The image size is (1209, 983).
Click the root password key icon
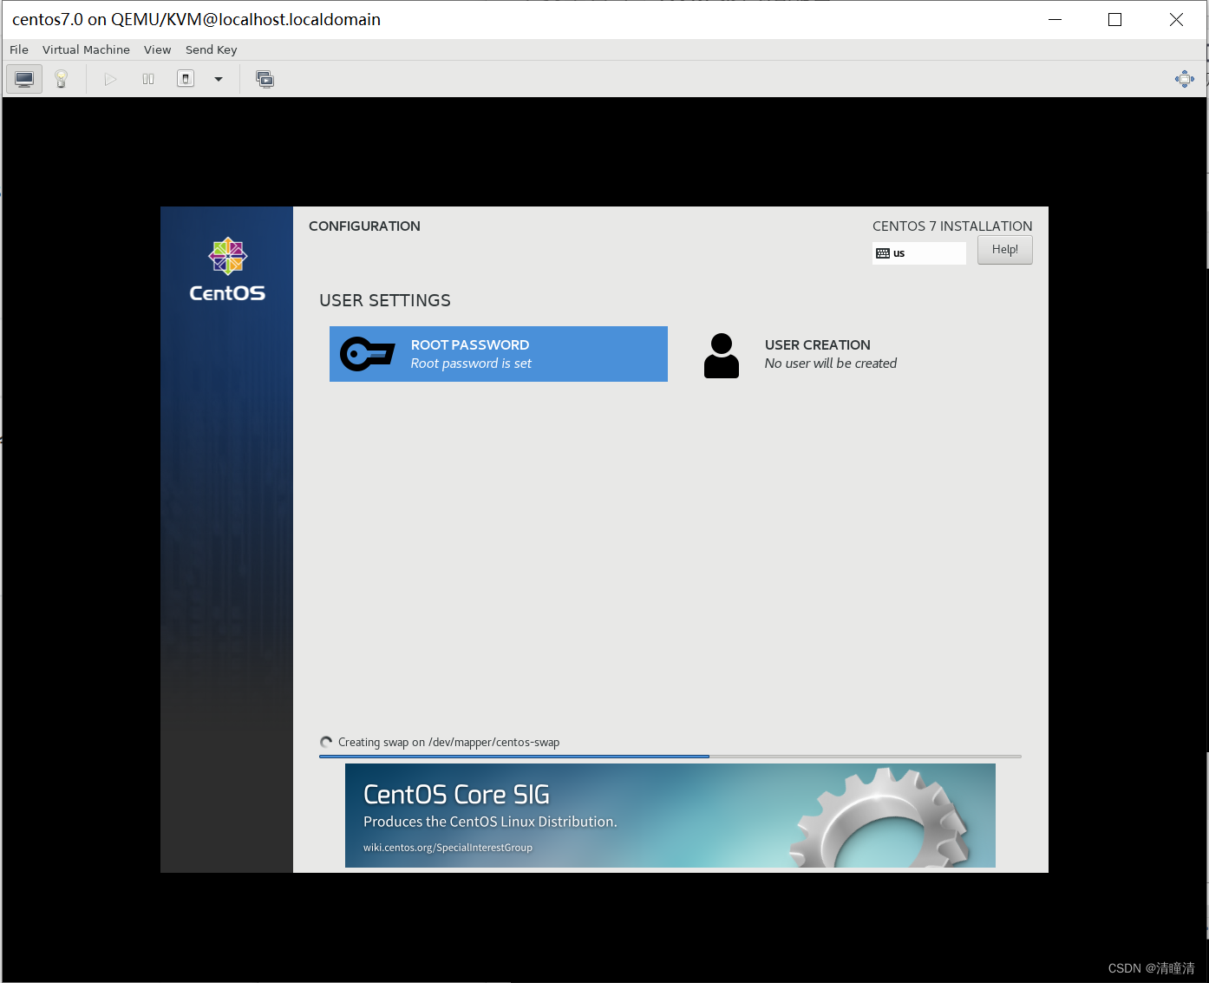click(368, 354)
